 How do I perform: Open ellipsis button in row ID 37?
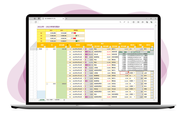[x=152, y=92]
